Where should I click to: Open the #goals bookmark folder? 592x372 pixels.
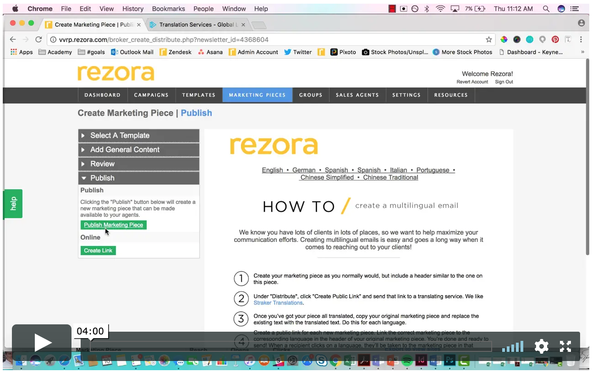[x=92, y=52]
